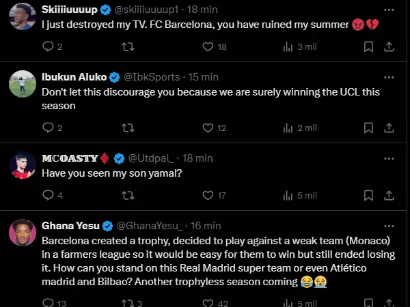Reply to Ghana Yesu's Barcelona tweet

click(48, 302)
